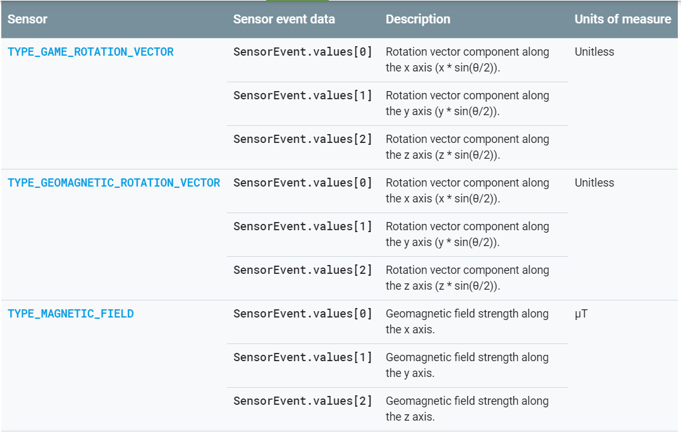Click the Unitless cell for game rotation vector
Viewport: 681px width, 432px height.
[594, 52]
